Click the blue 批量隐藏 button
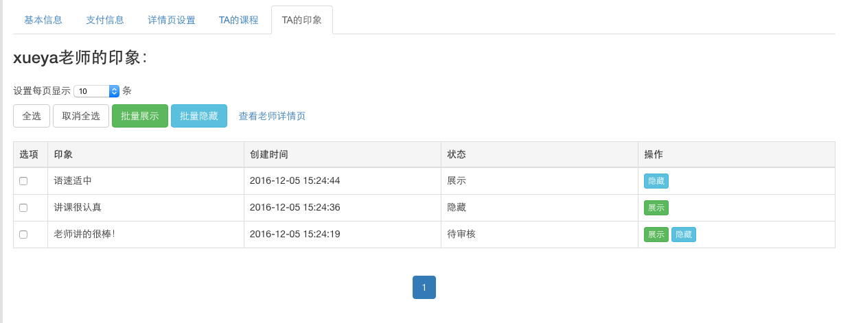 (x=199, y=116)
